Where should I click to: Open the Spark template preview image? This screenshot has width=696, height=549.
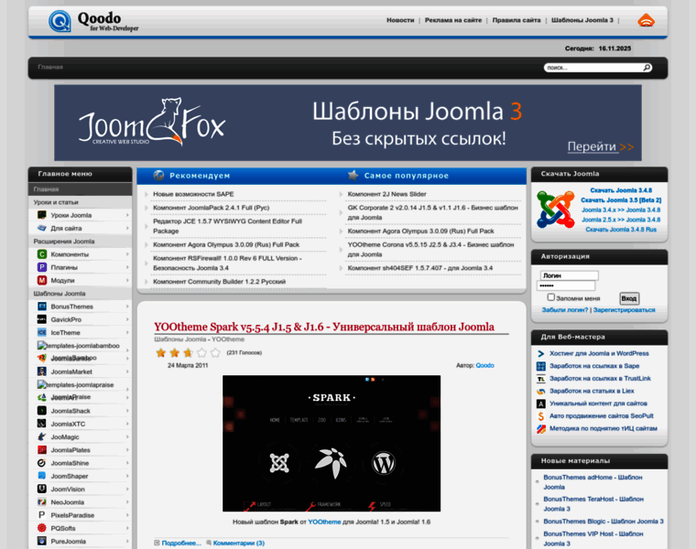click(x=332, y=444)
